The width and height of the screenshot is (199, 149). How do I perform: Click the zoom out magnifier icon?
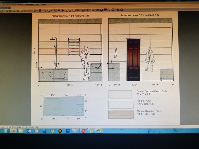54,10
